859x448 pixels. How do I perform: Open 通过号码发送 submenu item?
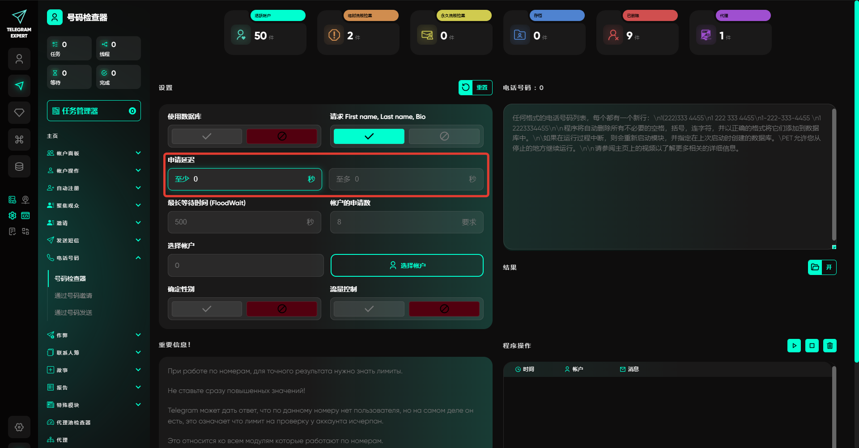click(x=73, y=313)
